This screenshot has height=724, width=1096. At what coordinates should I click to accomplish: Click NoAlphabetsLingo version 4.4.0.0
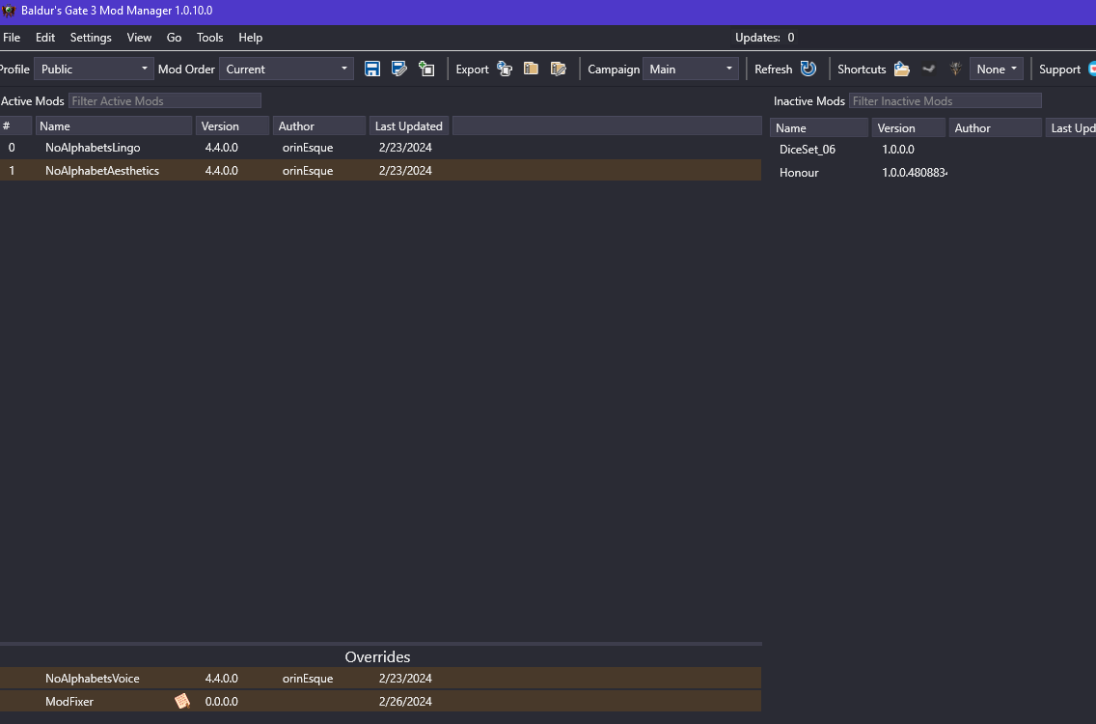(x=222, y=148)
